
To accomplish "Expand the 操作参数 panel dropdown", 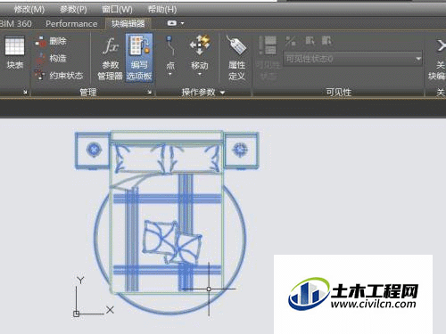I will click(223, 93).
